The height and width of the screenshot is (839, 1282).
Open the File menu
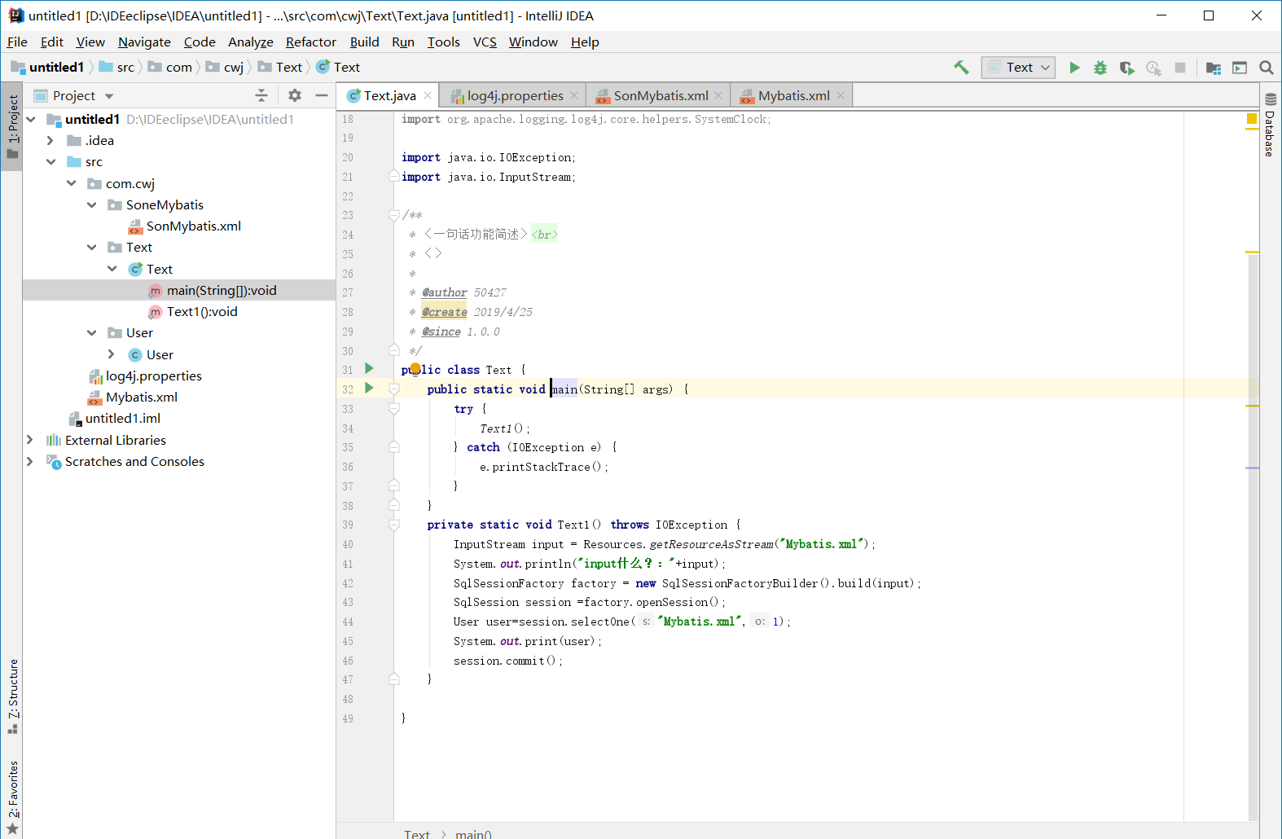(17, 42)
